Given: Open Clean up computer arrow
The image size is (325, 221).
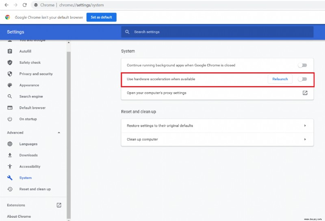Looking at the screenshot, I should click(305, 139).
